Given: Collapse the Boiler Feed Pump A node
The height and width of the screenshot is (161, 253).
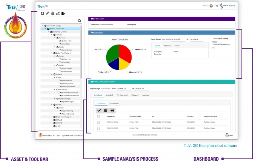Looking at the screenshot, I should click(51, 53).
